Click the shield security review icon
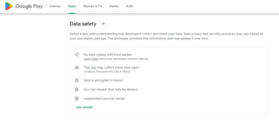 [77, 99]
